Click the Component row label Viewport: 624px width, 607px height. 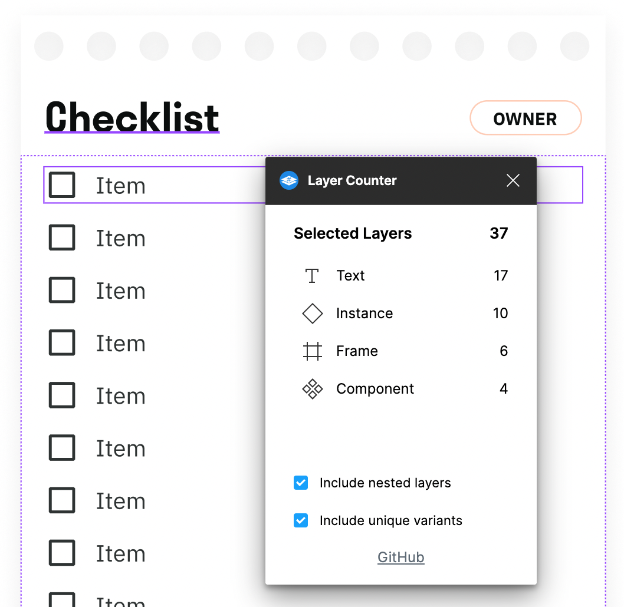pyautogui.click(x=375, y=389)
